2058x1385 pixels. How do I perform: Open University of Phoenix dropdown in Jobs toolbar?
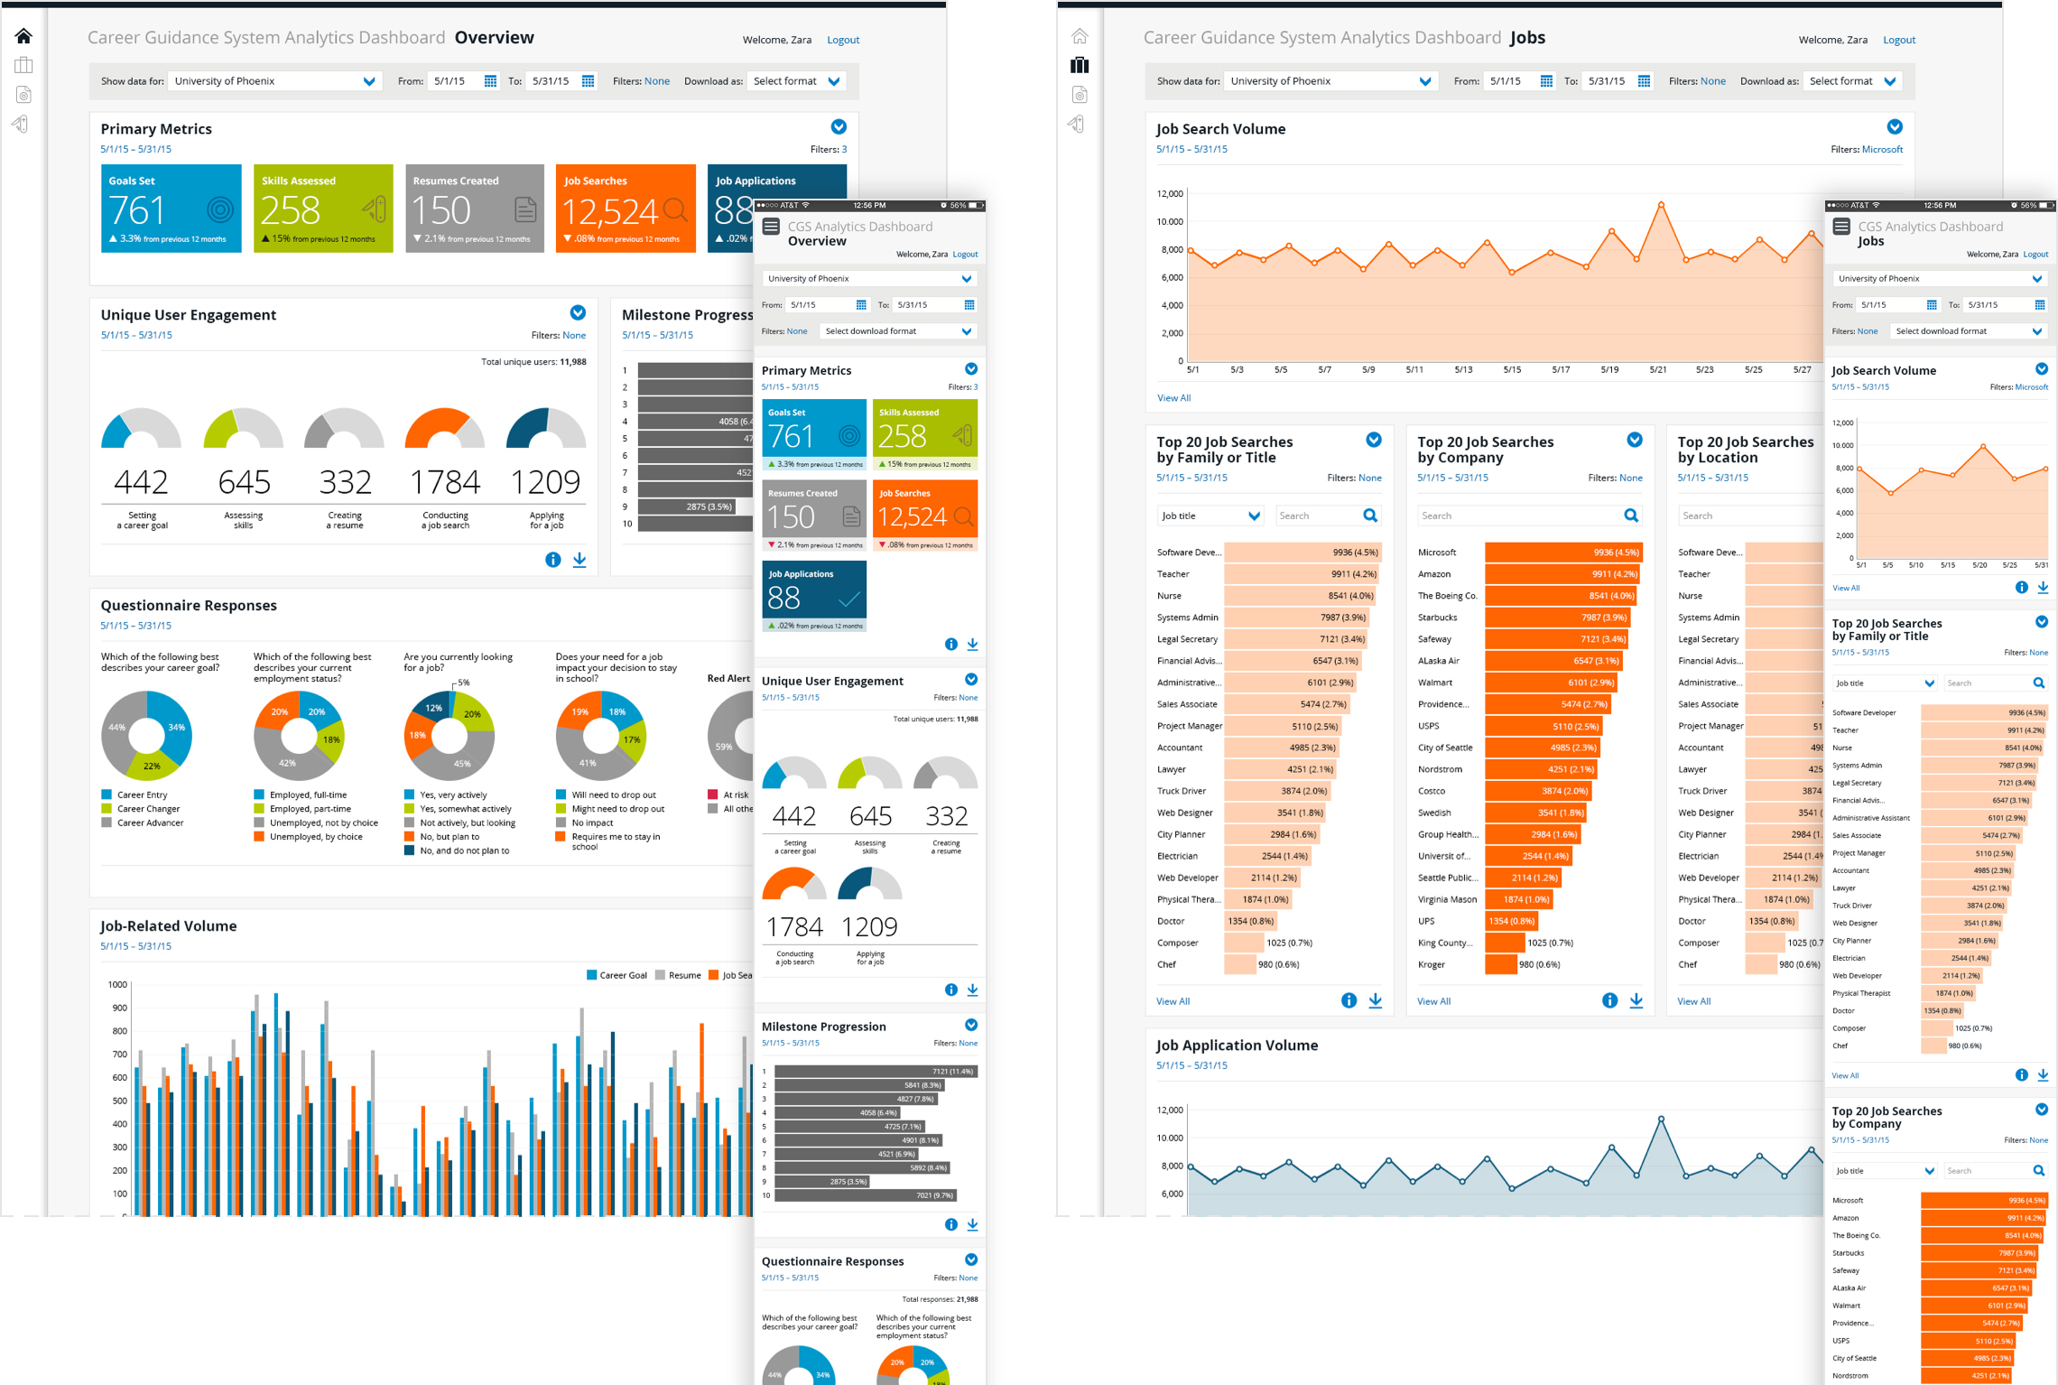1331,81
